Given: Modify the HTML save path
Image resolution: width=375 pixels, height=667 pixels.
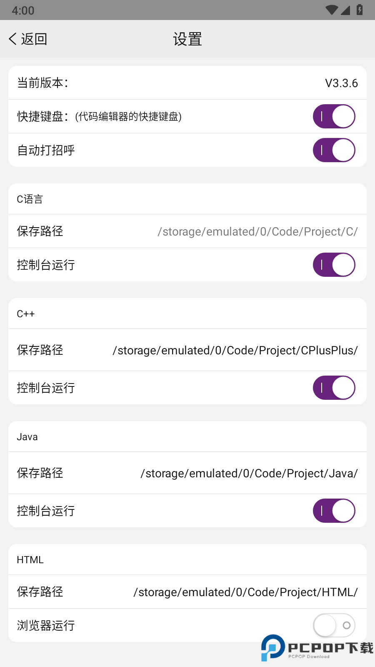Looking at the screenshot, I should 245,592.
